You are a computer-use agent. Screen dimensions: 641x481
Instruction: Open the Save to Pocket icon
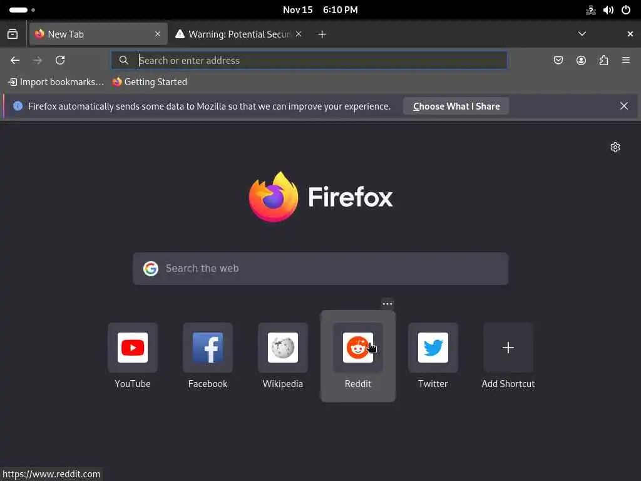[x=558, y=61]
